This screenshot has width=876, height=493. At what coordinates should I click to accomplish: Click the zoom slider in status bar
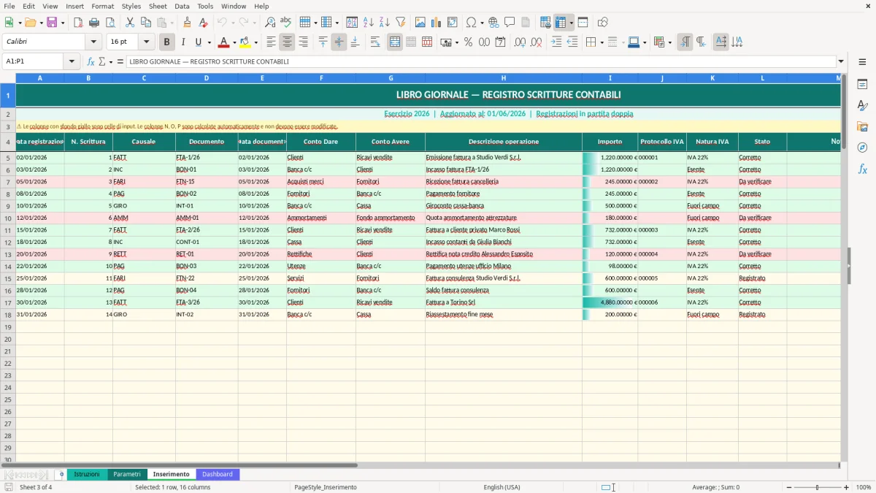pyautogui.click(x=817, y=487)
